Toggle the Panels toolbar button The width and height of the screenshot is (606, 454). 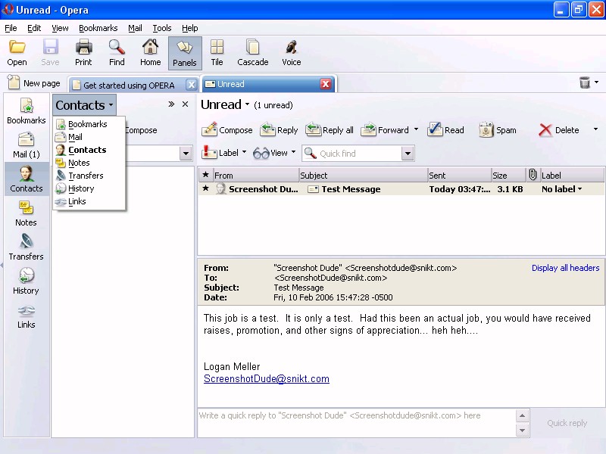pos(184,52)
